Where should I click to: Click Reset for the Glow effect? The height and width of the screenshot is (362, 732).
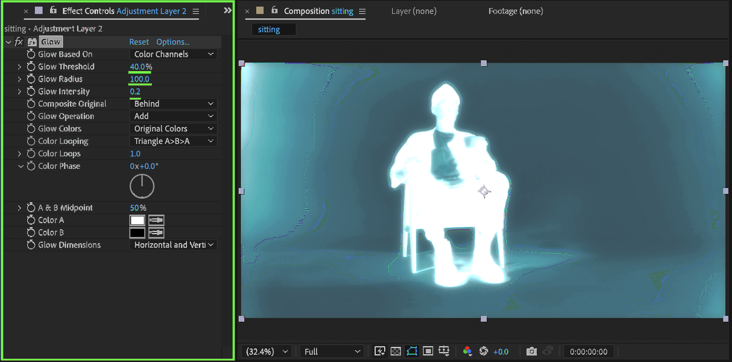tap(139, 42)
